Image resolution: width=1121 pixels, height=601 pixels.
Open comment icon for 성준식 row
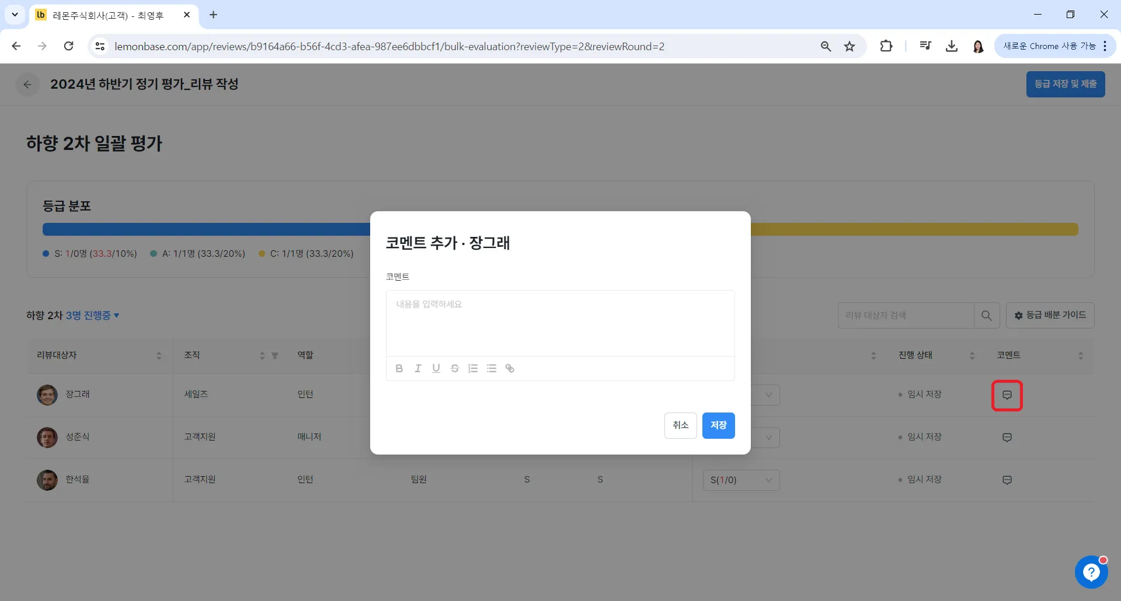1007,438
